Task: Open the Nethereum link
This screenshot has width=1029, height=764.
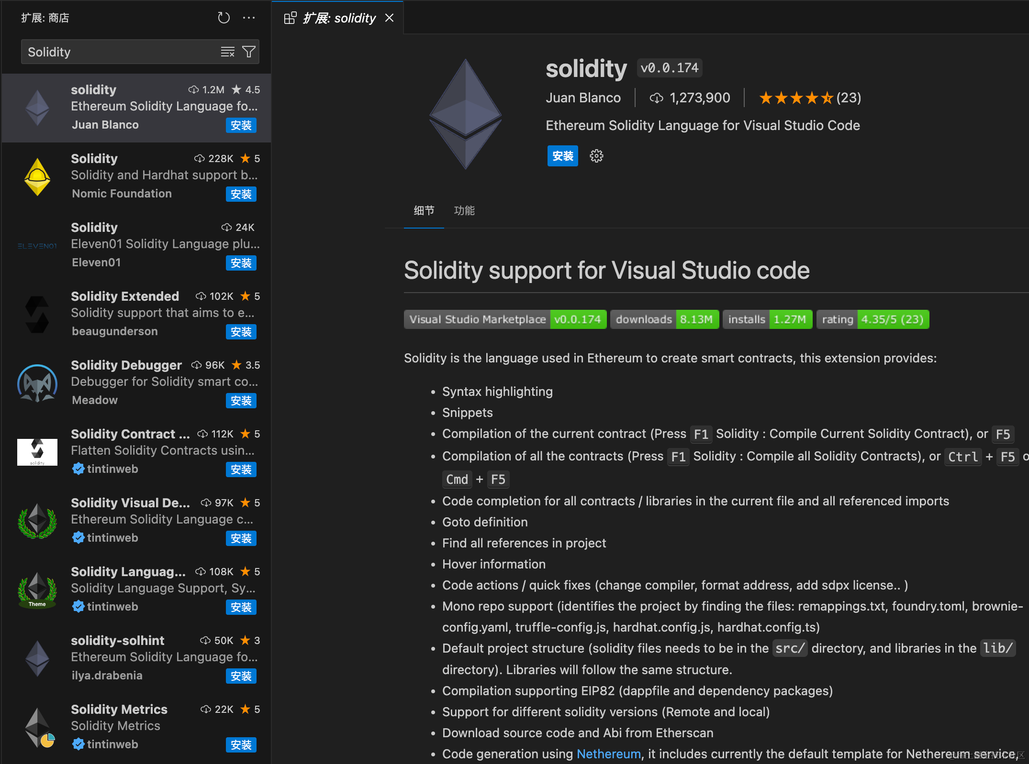Action: pos(608,754)
